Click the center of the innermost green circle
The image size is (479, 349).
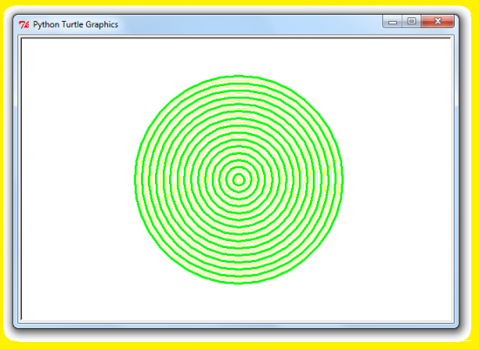click(x=239, y=180)
